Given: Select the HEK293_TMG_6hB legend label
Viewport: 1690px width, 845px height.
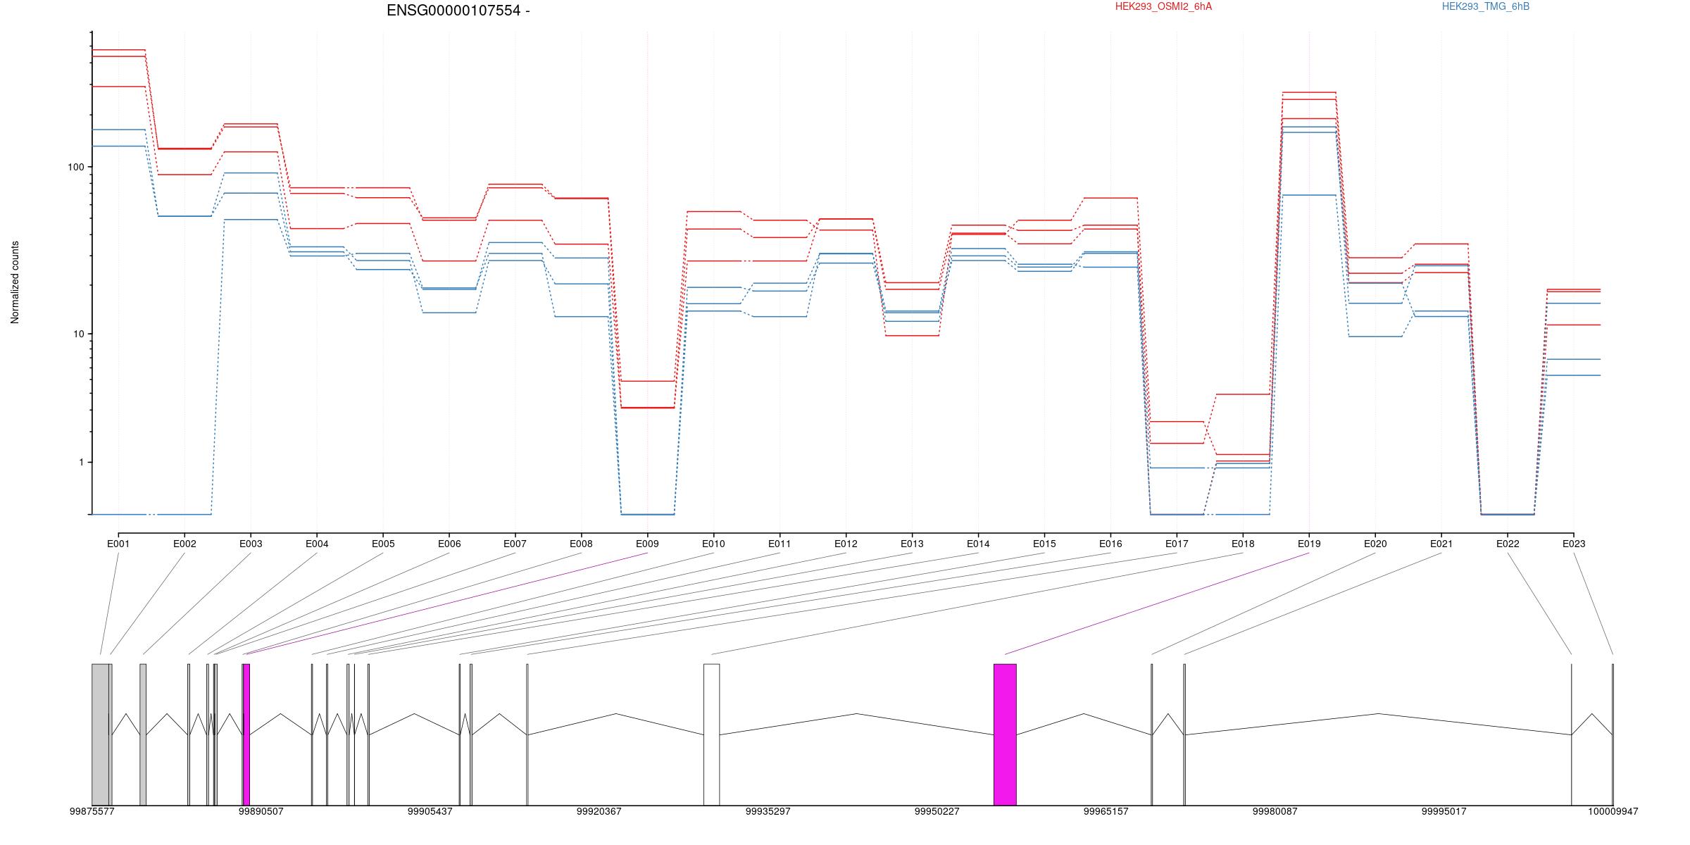Looking at the screenshot, I should click(x=1486, y=6).
